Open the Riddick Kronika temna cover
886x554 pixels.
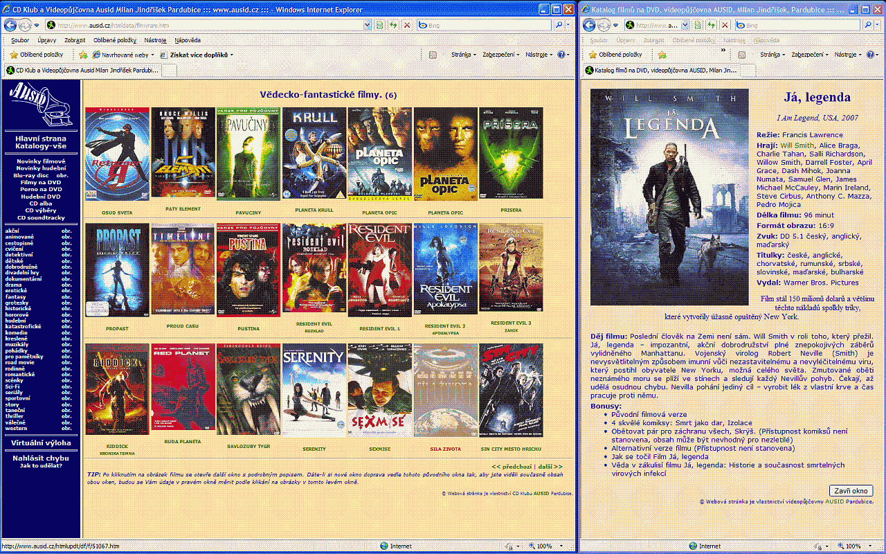(118, 391)
